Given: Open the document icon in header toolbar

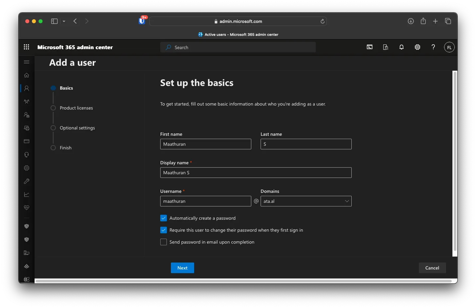Looking at the screenshot, I should pyautogui.click(x=386, y=47).
